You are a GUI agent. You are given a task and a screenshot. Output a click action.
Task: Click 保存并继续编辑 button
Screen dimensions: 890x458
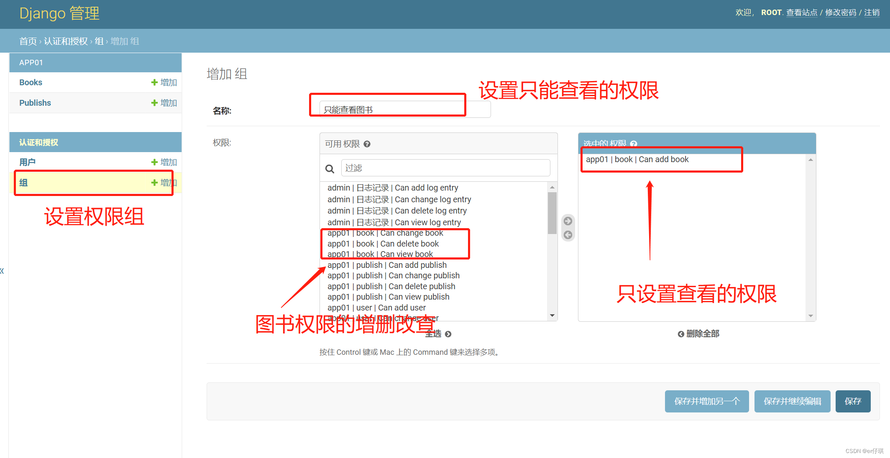click(x=792, y=401)
